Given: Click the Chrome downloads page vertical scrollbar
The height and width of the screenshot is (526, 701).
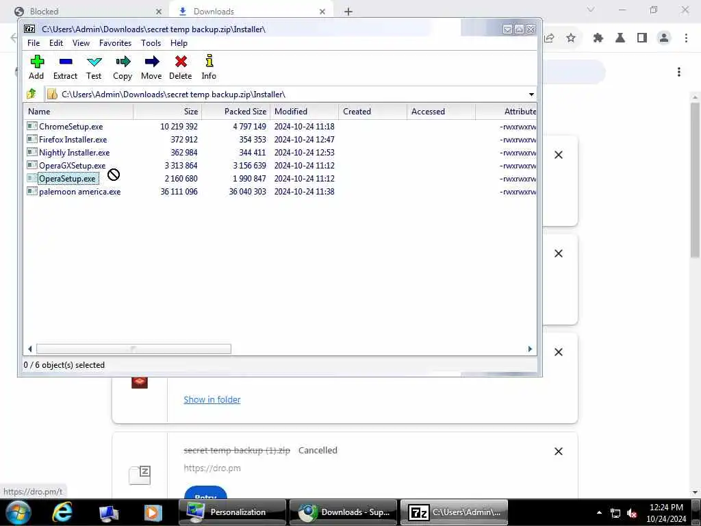Looking at the screenshot, I should [695, 180].
